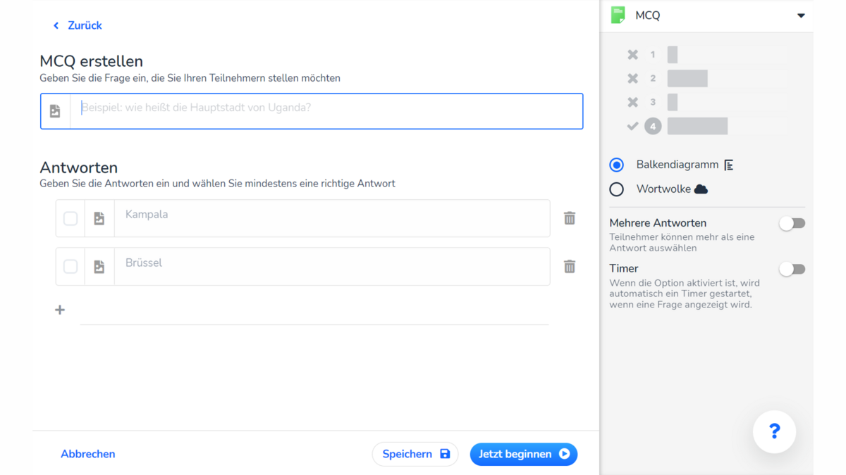Open help with the question mark button

774,431
